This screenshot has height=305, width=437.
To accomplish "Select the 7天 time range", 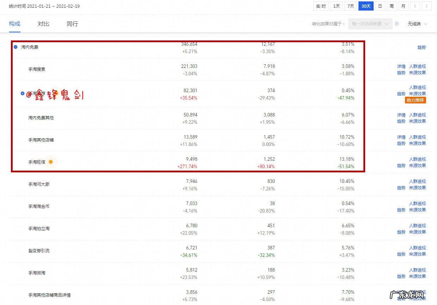I will tap(350, 6).
